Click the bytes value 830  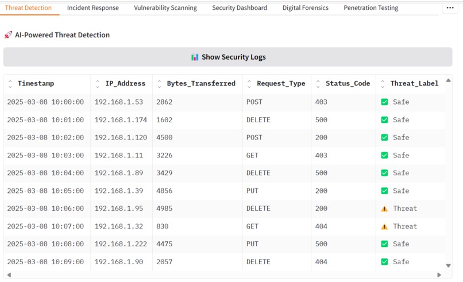click(163, 226)
